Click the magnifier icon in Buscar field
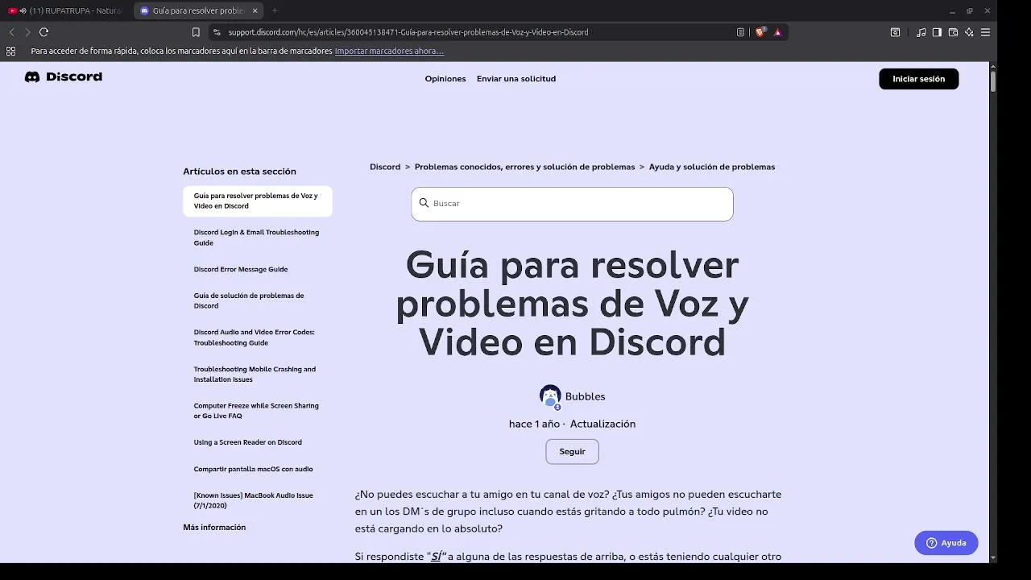Screen dimensions: 1031x580 [x=424, y=203]
